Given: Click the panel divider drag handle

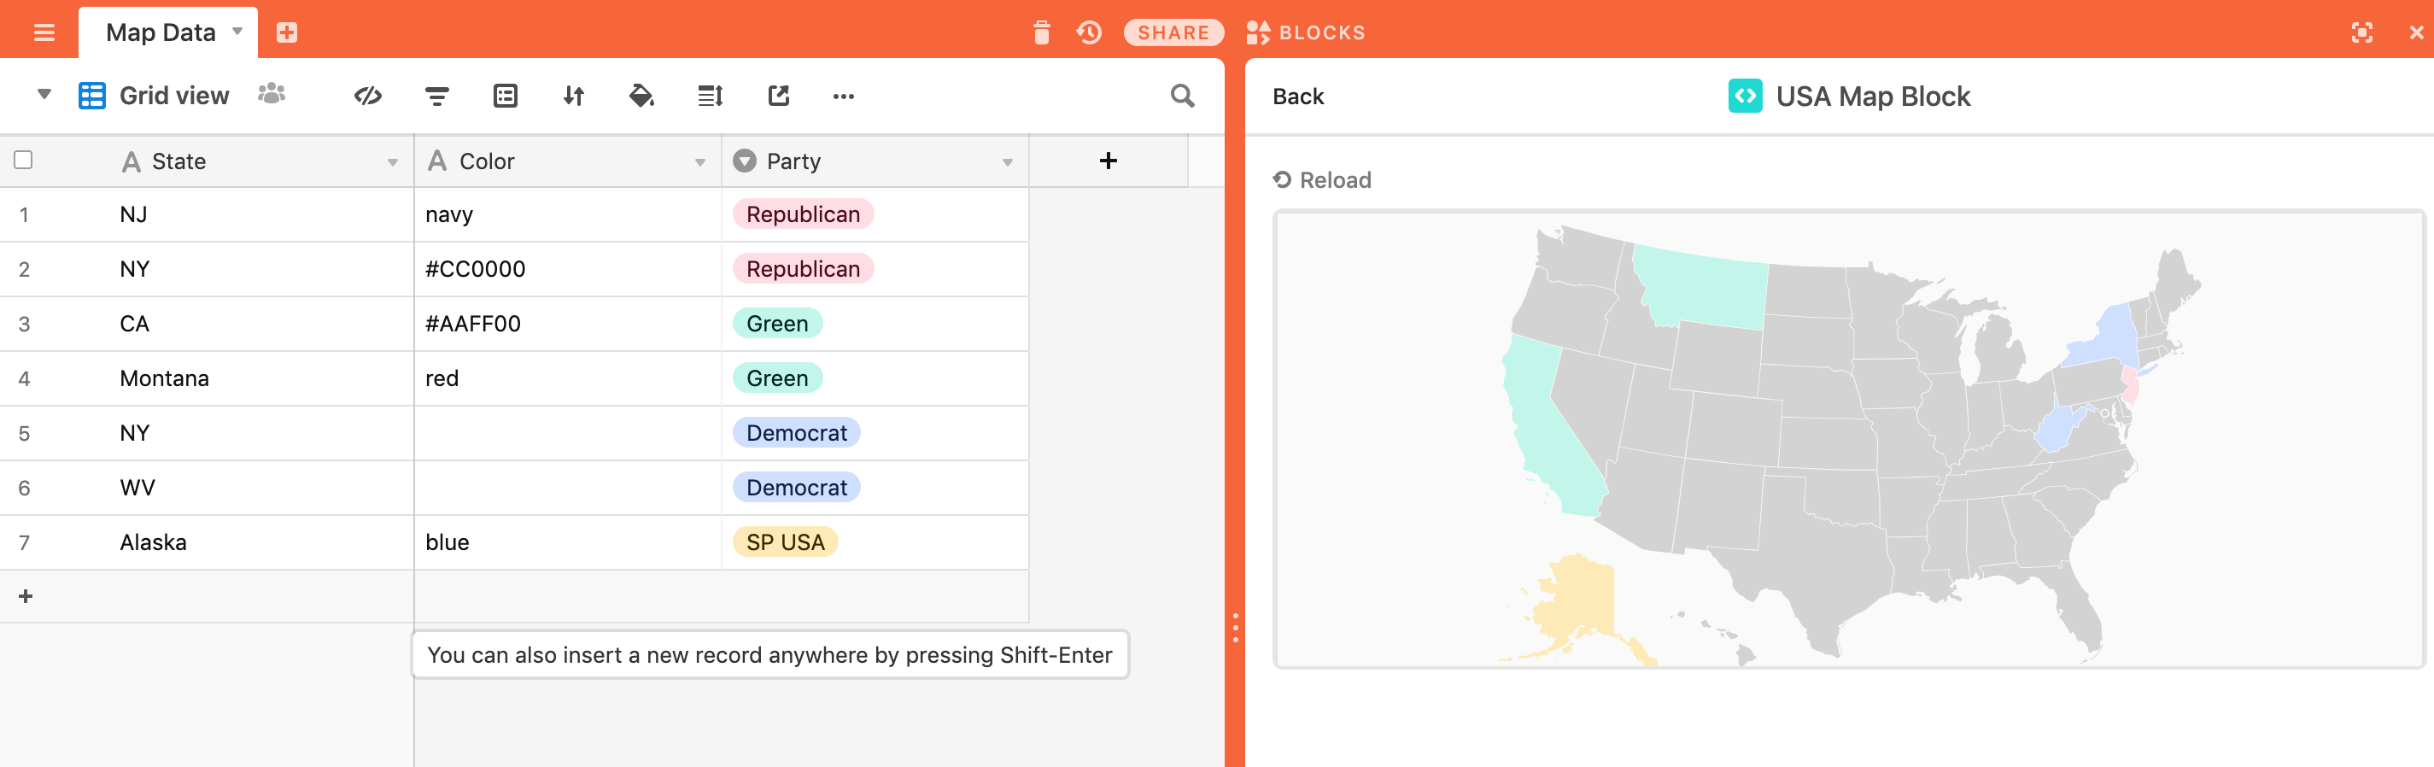Looking at the screenshot, I should (x=1235, y=628).
